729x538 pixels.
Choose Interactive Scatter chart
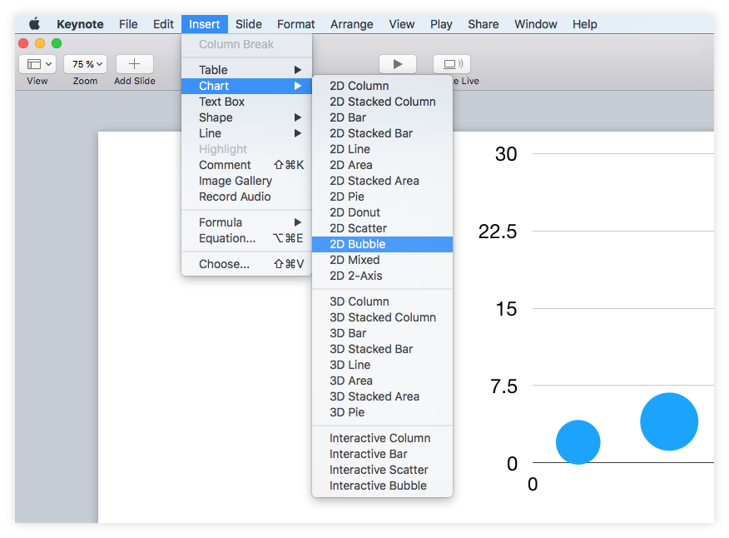[x=379, y=470]
